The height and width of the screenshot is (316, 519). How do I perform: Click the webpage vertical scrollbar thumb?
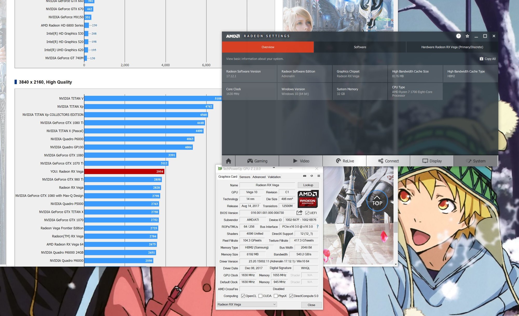(x=396, y=227)
